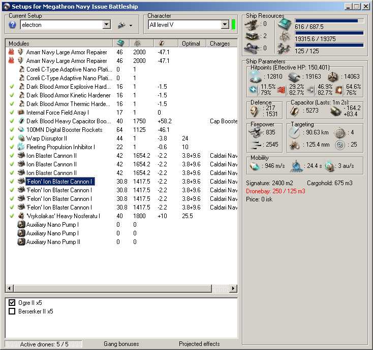This screenshot has width=373, height=350.
Task: Click the align time icon showing 24.4 s
Action: pyautogui.click(x=296, y=166)
